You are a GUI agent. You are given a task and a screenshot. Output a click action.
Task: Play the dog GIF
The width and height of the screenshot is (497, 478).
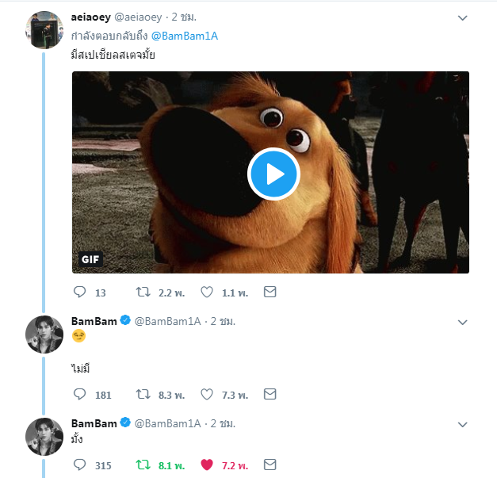[x=273, y=174]
